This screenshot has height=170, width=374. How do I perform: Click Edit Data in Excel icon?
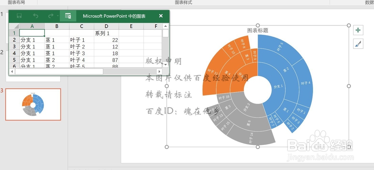click(x=68, y=16)
